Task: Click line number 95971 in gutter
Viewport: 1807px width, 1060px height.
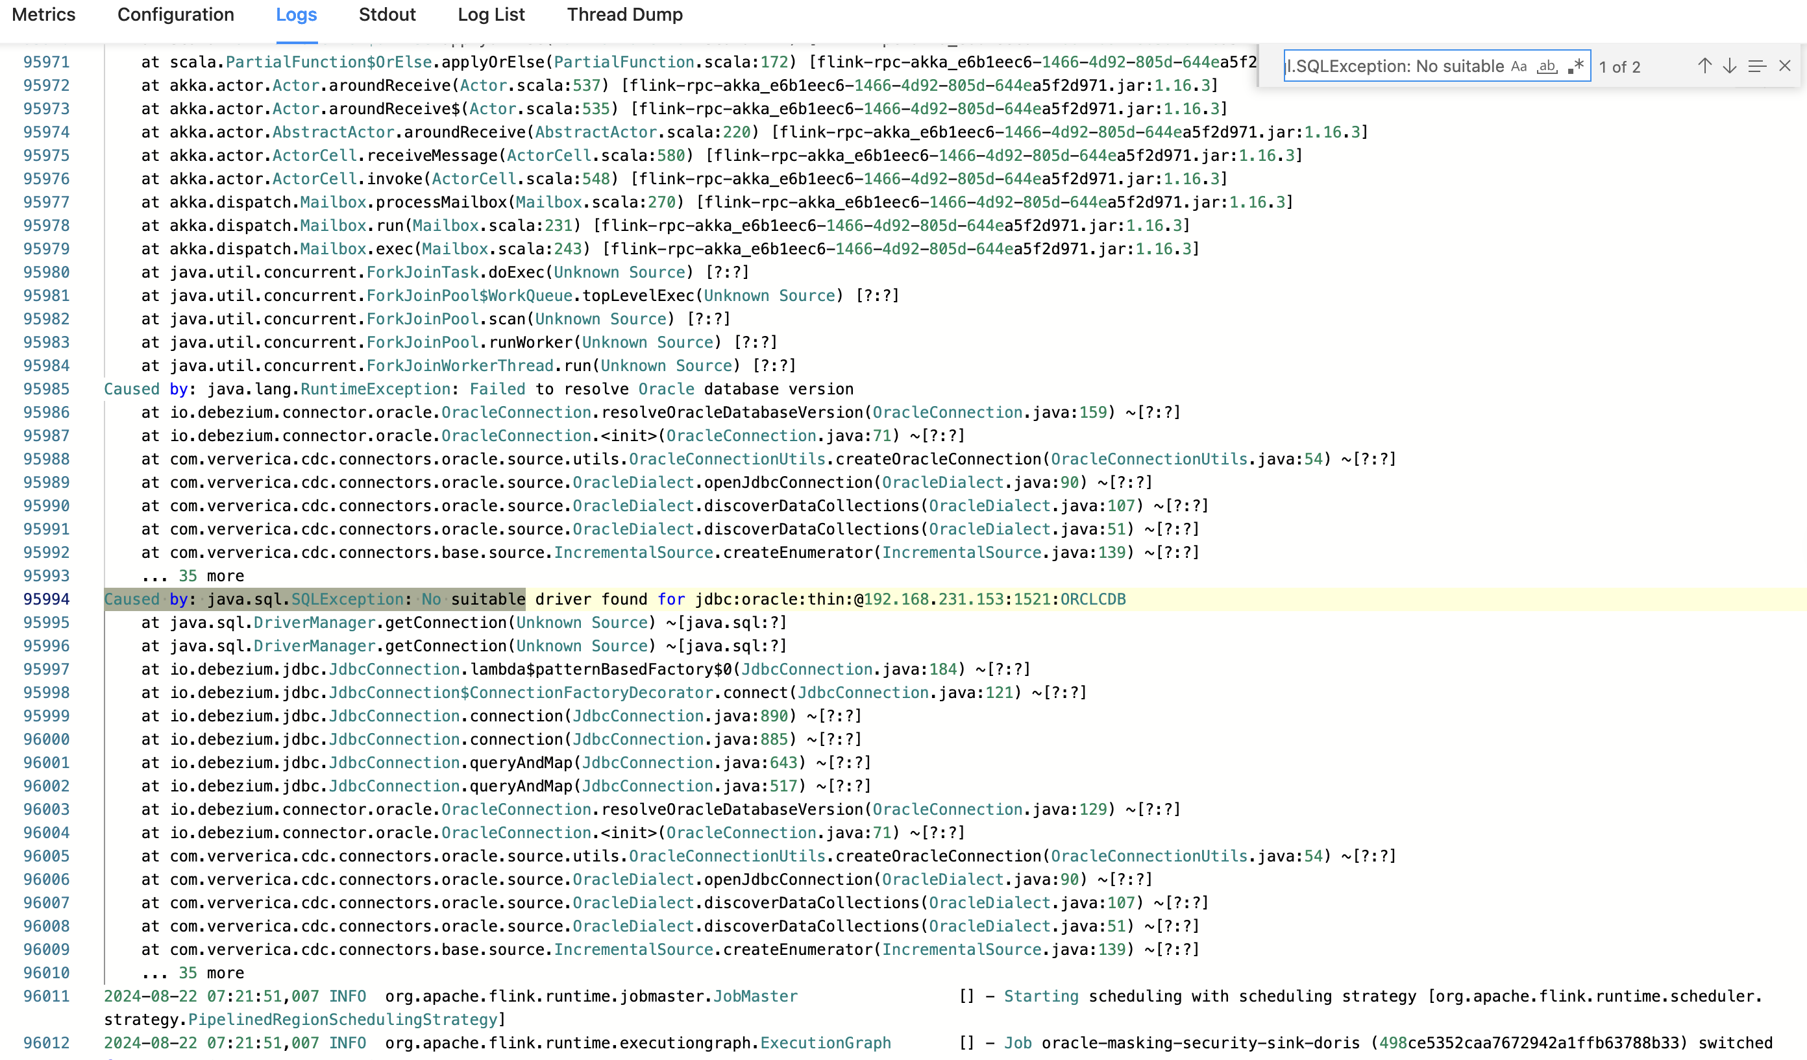Action: (x=47, y=62)
